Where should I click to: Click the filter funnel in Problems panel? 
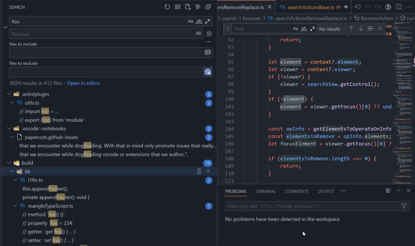pos(403,206)
